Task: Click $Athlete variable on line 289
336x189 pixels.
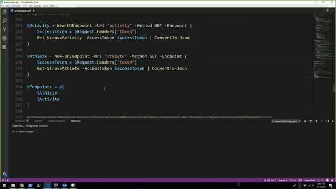Action: coord(37,56)
